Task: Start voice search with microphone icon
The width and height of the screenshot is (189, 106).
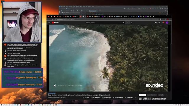Action: tap(132, 22)
